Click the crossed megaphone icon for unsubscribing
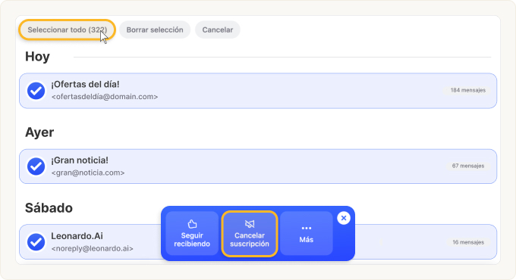Viewport: 516px width, 280px height. [x=250, y=224]
